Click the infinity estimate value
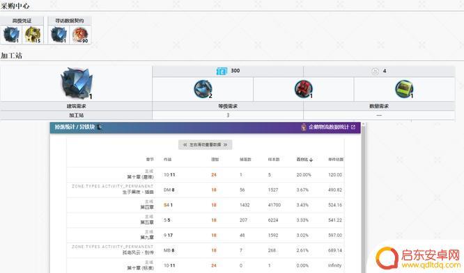464x273 pixels. (x=334, y=265)
